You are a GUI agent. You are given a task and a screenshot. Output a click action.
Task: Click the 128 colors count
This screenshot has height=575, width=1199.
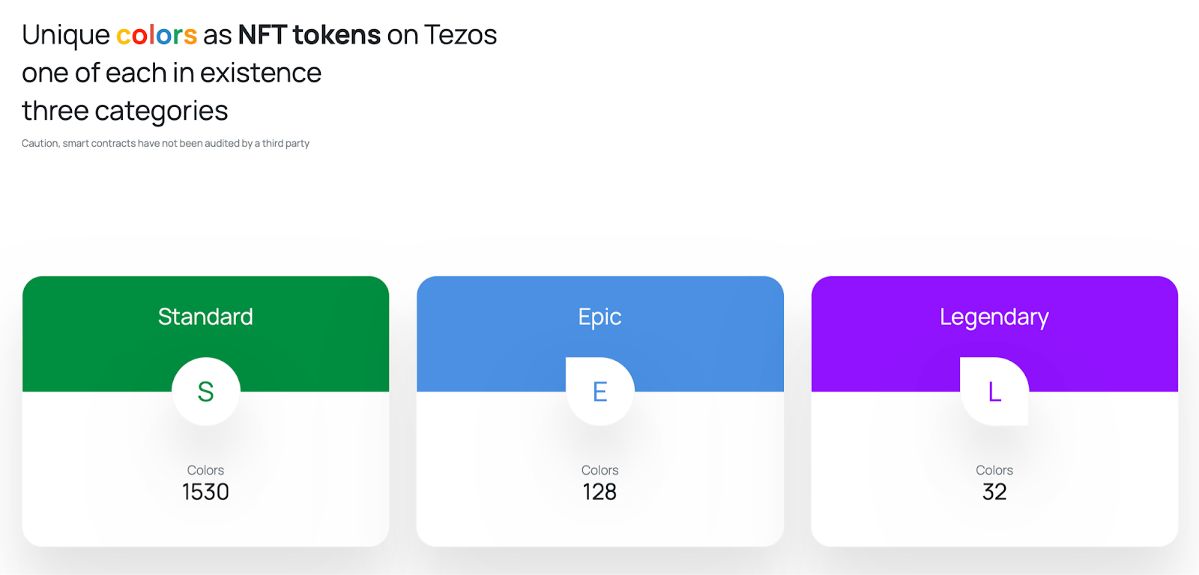pos(600,492)
